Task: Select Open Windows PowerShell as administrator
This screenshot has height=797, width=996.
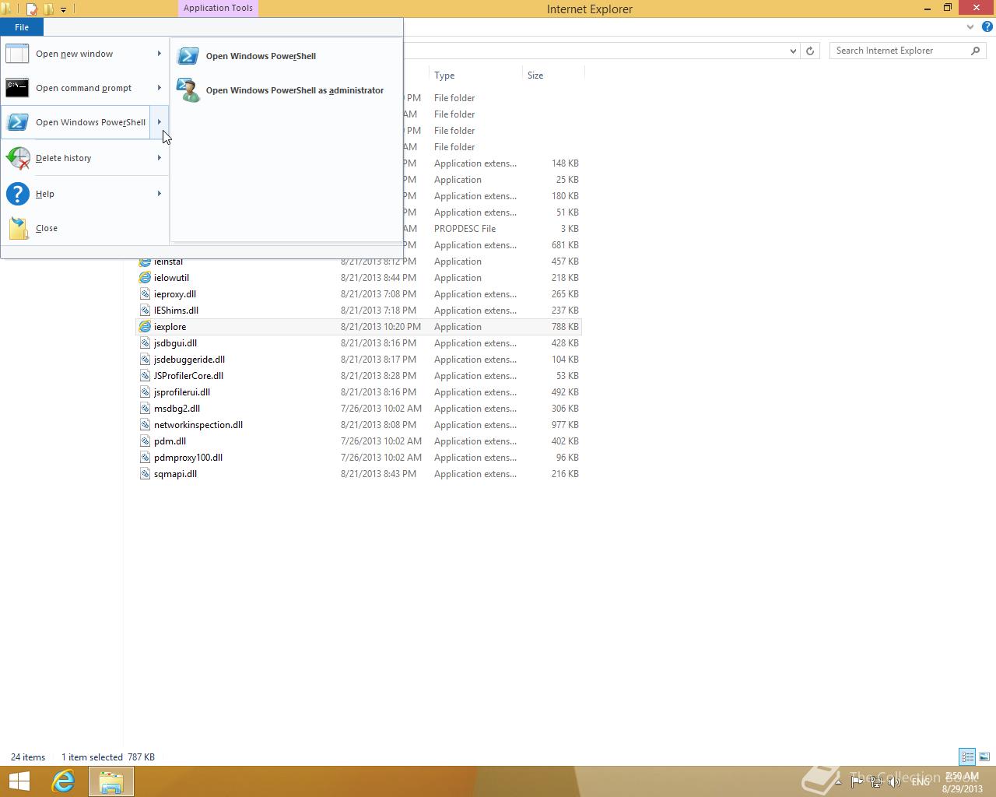Action: point(286,90)
